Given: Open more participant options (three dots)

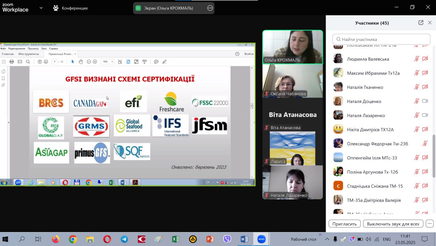Looking at the screenshot, I should [x=430, y=224].
